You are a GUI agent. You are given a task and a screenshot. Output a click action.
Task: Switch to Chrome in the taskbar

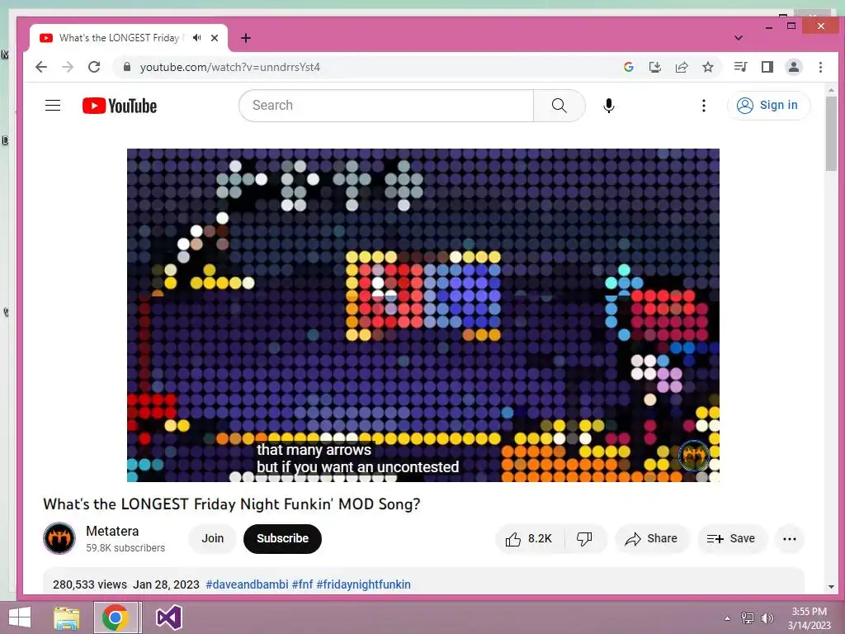(x=116, y=617)
